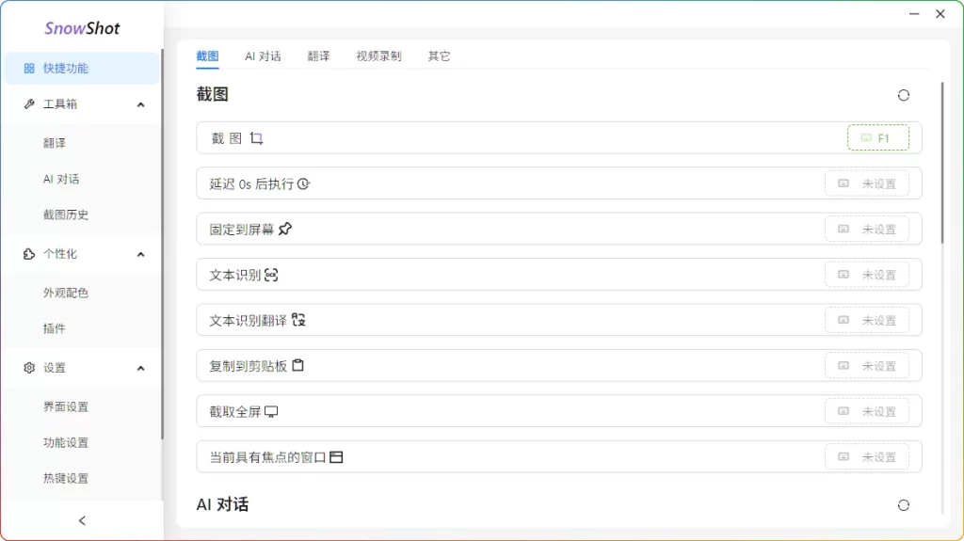Set hotkey for 当前具有焦点的窗口

[x=867, y=456]
